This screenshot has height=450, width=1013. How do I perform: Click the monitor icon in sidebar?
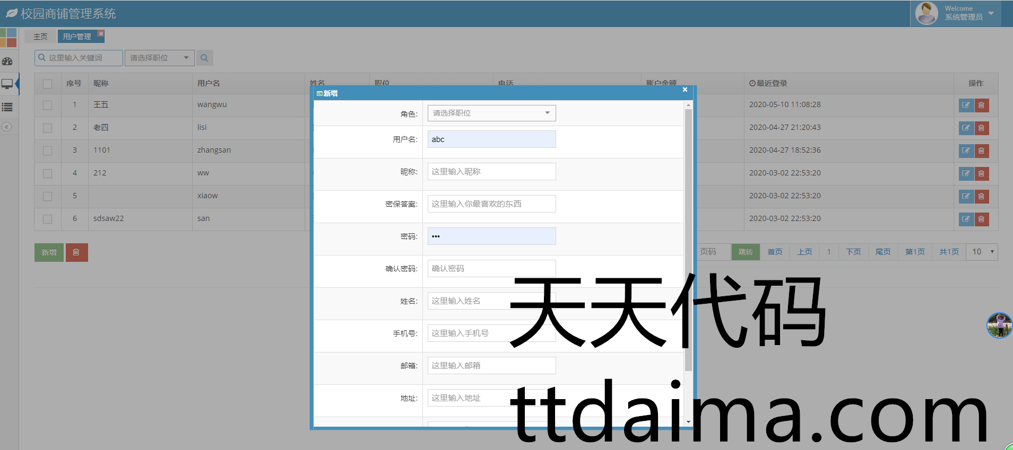(7, 84)
